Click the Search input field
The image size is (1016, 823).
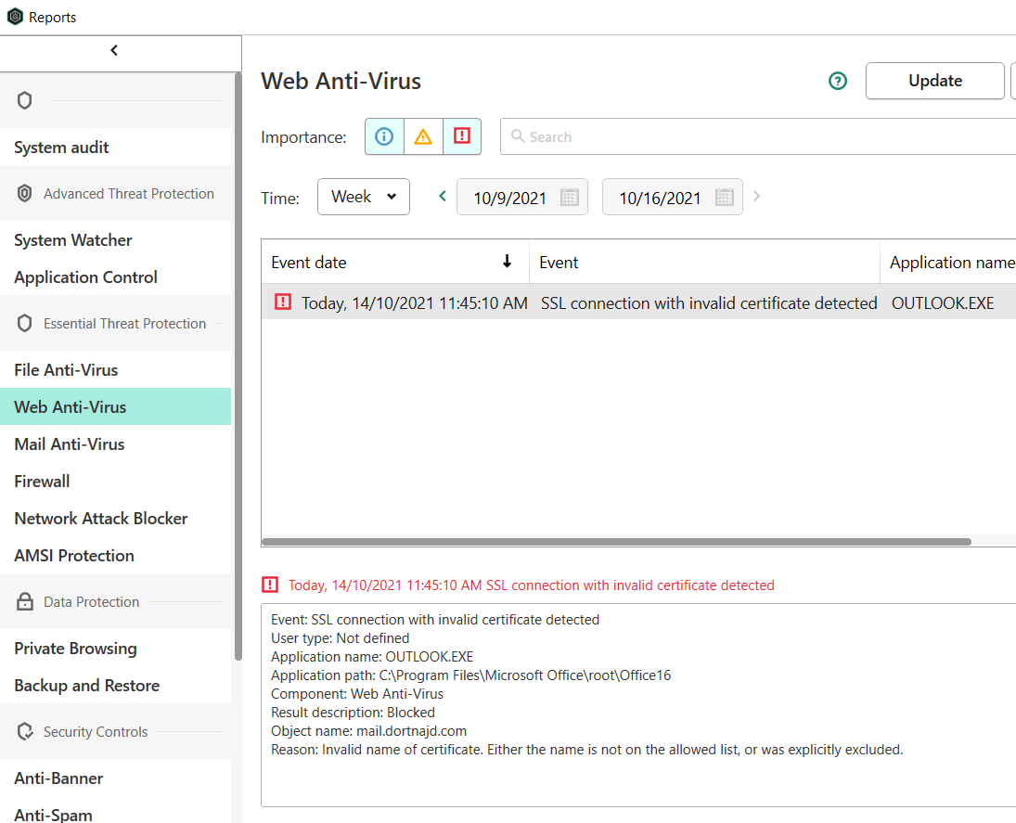758,136
